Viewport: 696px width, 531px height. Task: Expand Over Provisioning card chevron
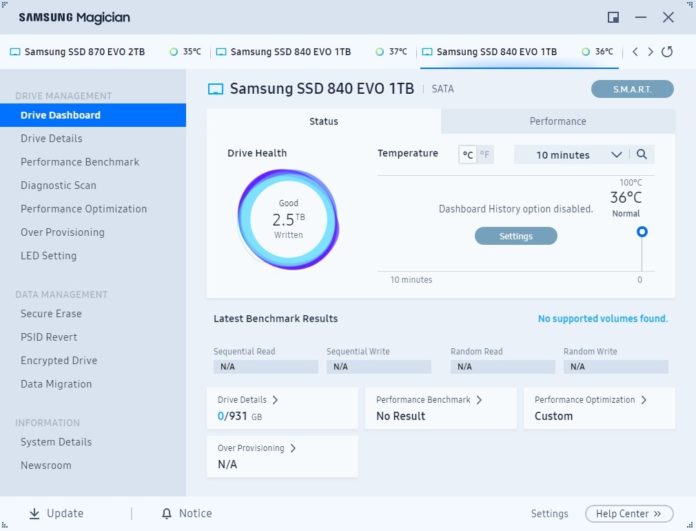tap(293, 448)
